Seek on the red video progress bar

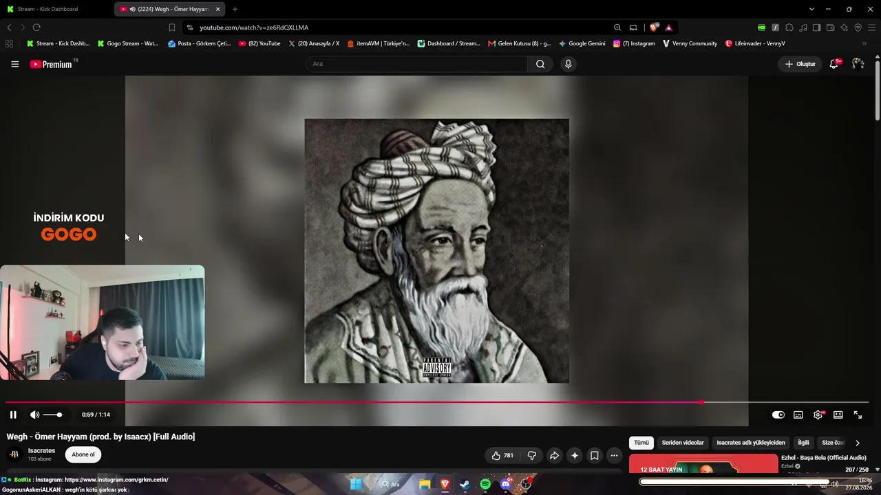click(x=437, y=402)
